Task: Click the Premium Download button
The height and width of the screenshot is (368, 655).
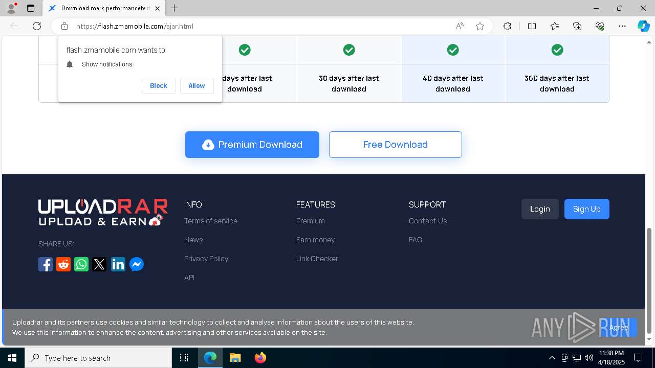Action: point(252,145)
